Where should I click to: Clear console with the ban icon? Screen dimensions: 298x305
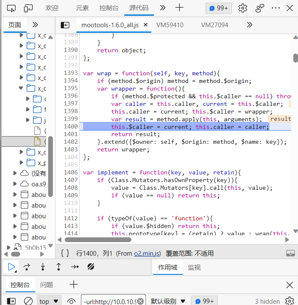(x=28, y=301)
